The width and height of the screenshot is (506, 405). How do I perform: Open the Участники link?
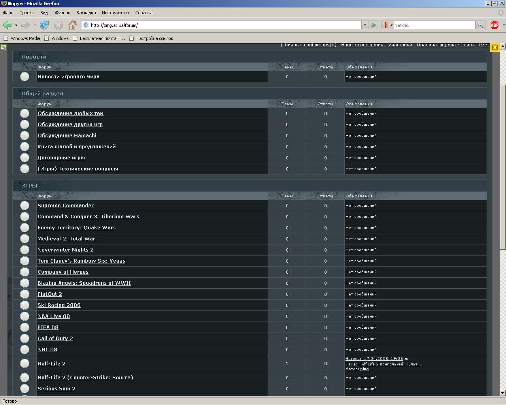point(400,45)
